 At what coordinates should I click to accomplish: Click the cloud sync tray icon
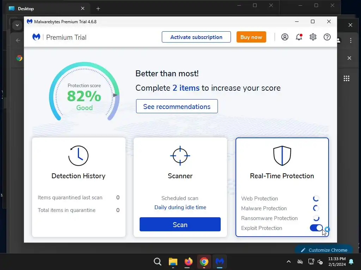(300, 262)
